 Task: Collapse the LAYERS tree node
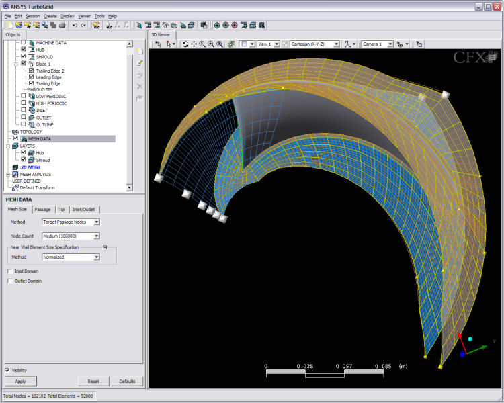(8, 146)
